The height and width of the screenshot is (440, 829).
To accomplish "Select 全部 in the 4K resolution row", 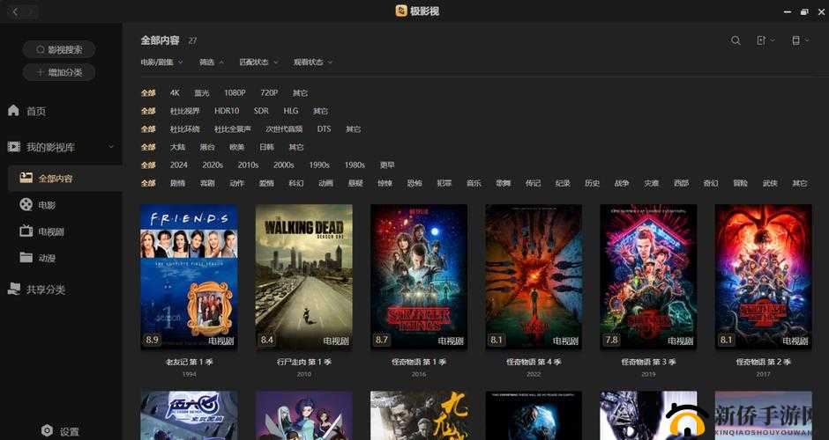I will tap(148, 93).
